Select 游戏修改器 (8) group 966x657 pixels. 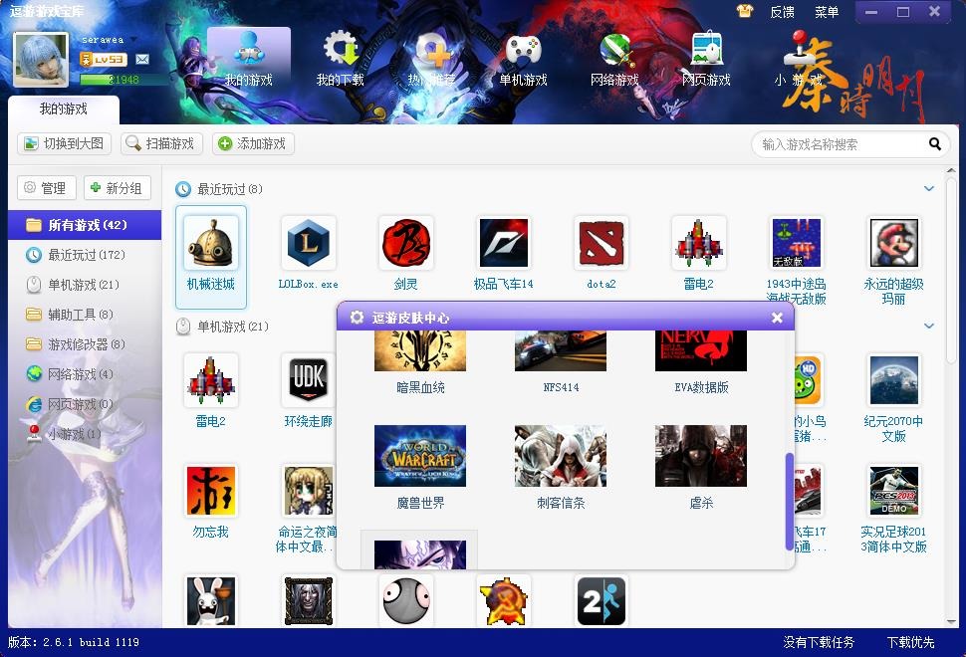pos(85,344)
